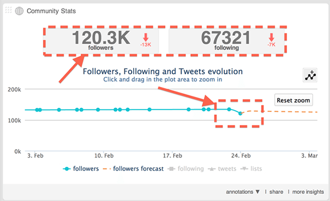Click the last followers data point on Feb 24
Screen dimensions: 330x201
240,113
